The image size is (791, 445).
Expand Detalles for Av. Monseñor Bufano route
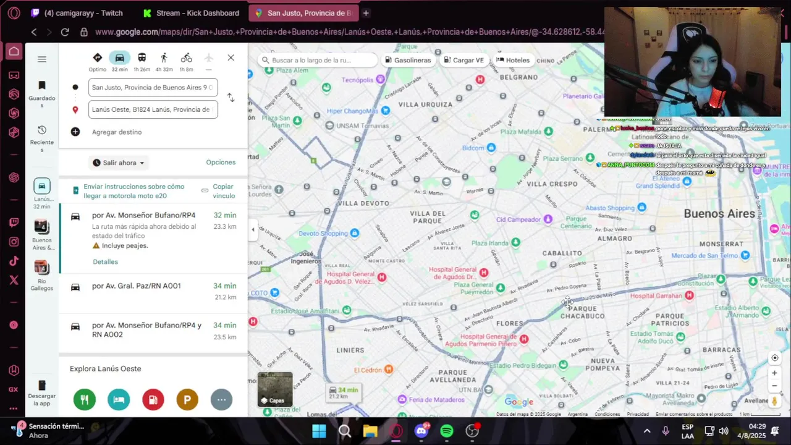pos(105,261)
